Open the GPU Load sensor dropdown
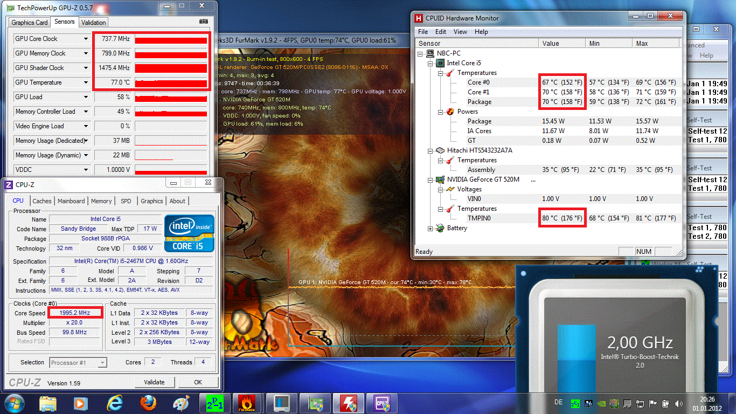 [x=86, y=97]
